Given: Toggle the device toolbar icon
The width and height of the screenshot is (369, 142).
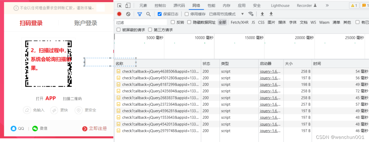Looking at the screenshot, I should tap(128, 5).
